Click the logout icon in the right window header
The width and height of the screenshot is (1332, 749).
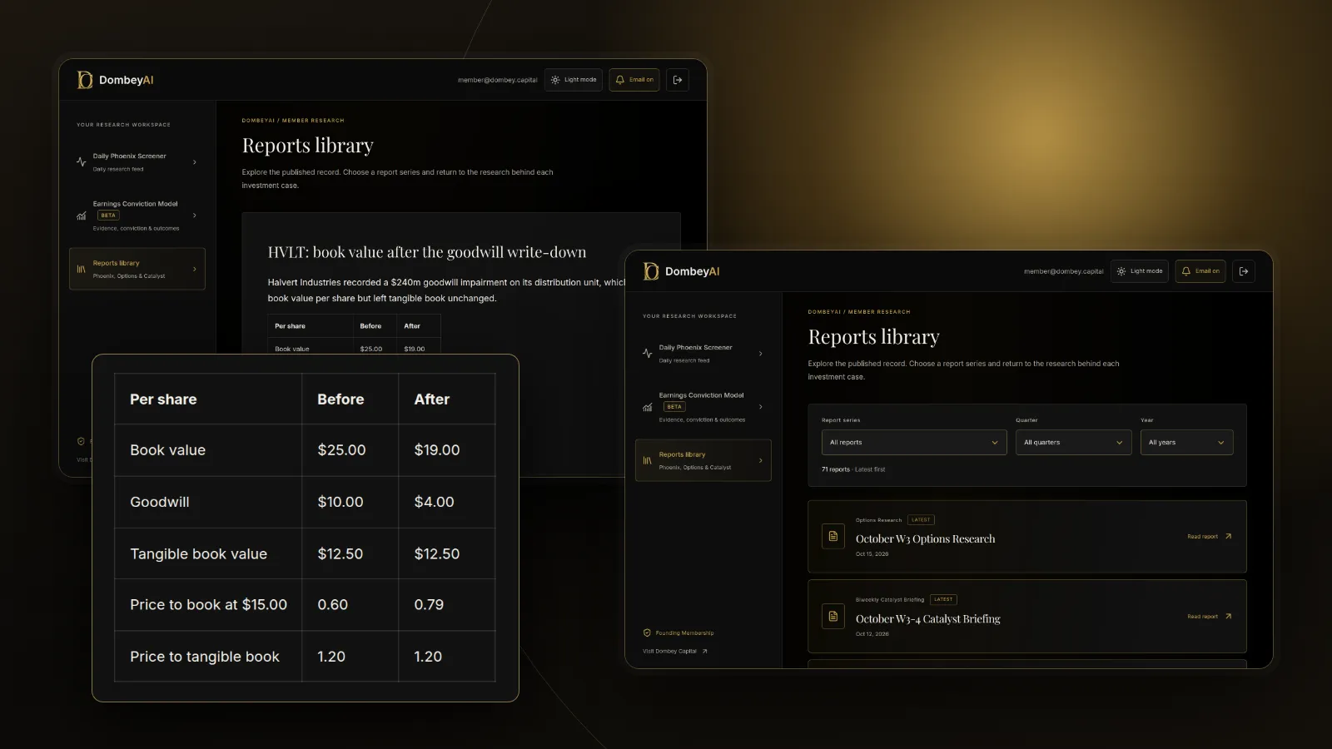[x=1244, y=271]
